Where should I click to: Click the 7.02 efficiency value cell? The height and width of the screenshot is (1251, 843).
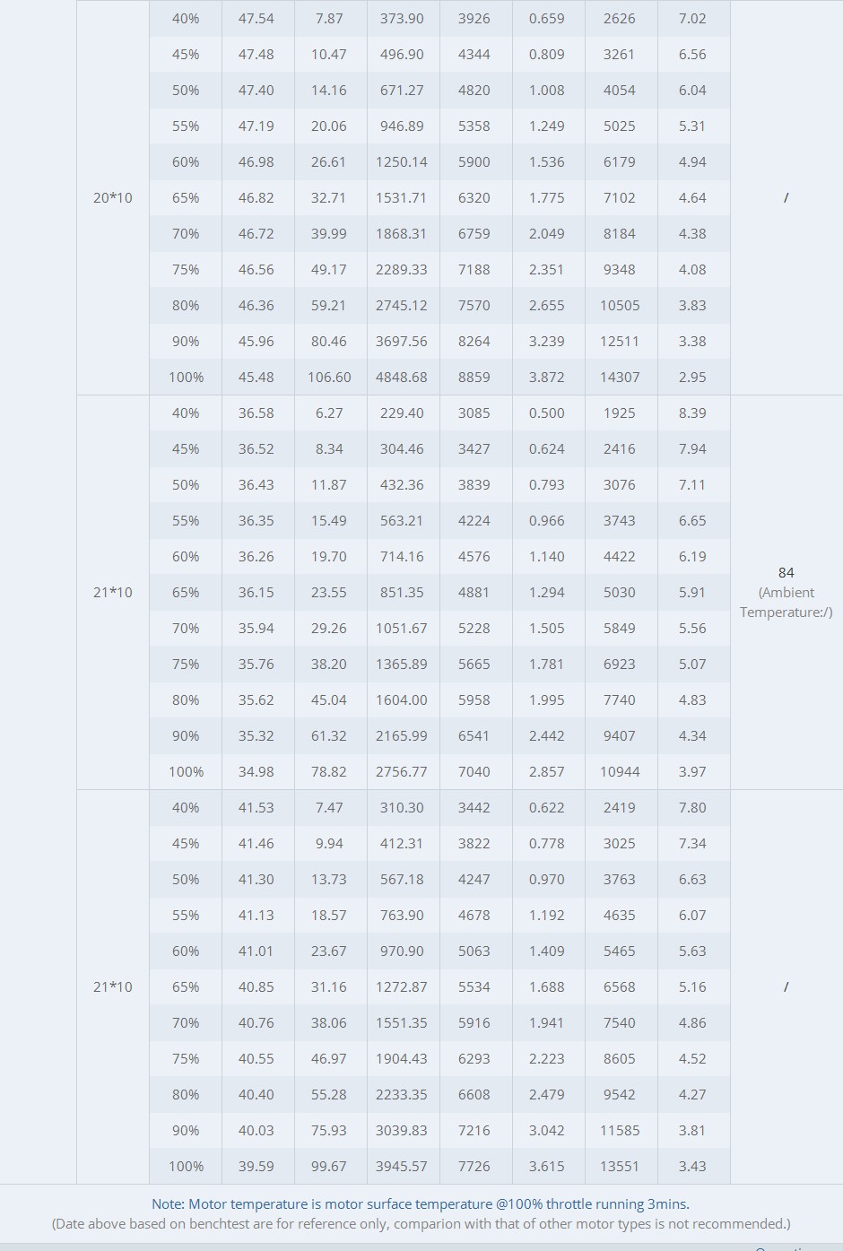pos(692,18)
